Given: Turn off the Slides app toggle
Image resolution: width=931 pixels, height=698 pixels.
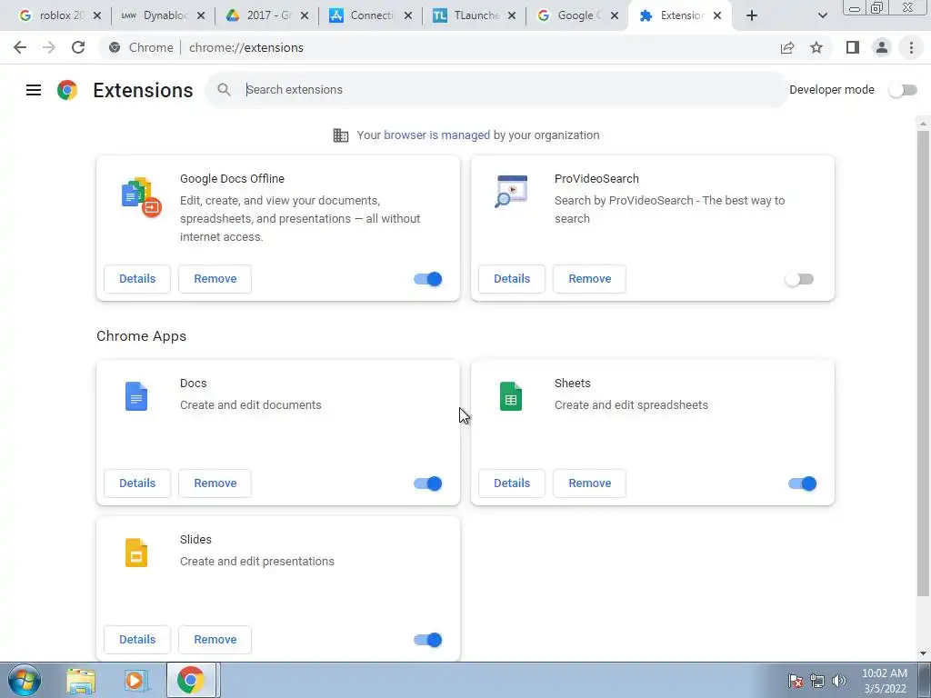Looking at the screenshot, I should point(428,640).
